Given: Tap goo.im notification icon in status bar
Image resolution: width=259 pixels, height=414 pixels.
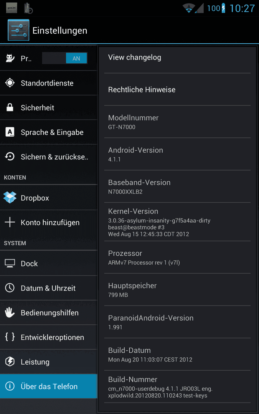Looking at the screenshot, I should [12, 8].
